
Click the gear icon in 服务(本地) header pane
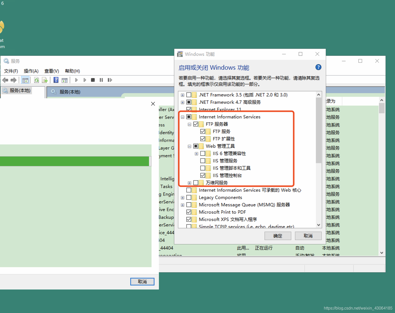pos(54,92)
